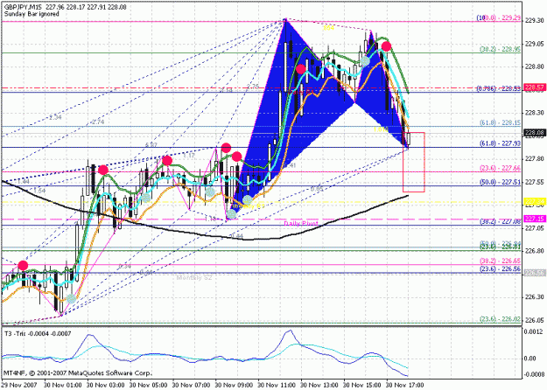This screenshot has height=390, width=547.
Task: Click the '30 Nov 03:00' time axis label
Action: (106, 385)
